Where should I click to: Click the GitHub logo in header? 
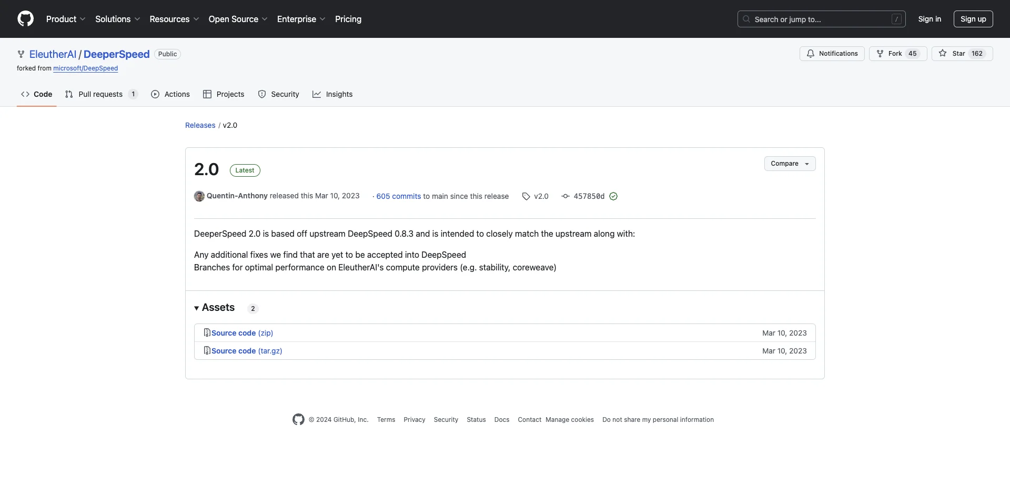[25, 19]
